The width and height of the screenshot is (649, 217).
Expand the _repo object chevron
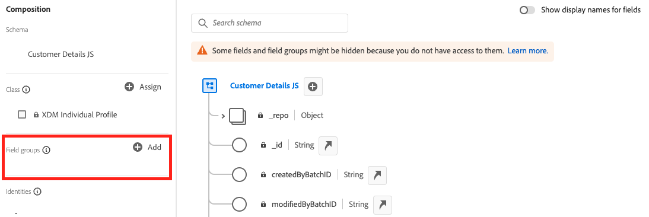tap(224, 116)
